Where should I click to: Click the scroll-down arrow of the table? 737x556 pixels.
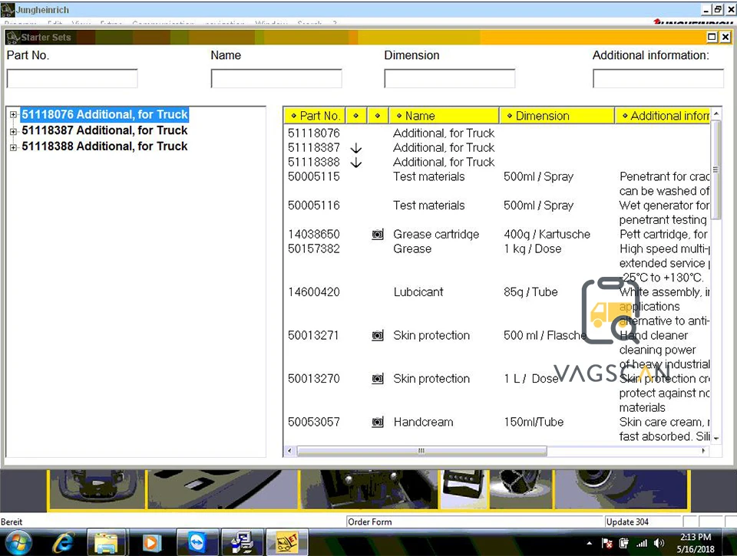pos(716,438)
